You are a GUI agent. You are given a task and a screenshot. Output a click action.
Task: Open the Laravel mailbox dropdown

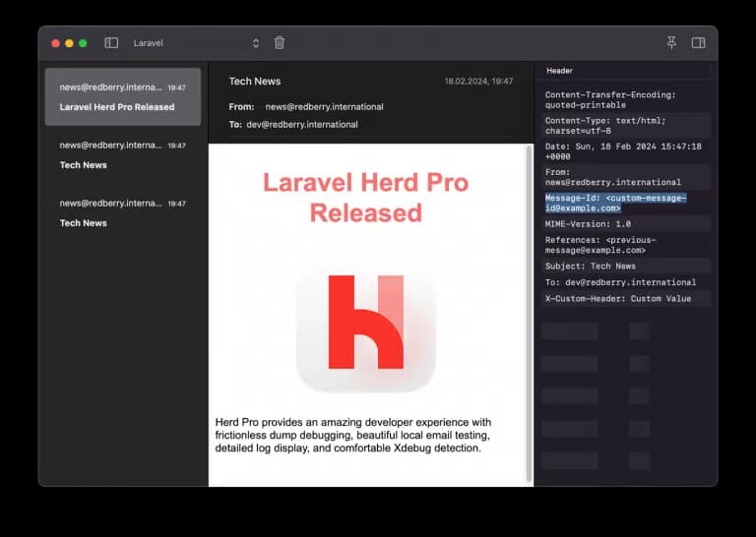197,43
